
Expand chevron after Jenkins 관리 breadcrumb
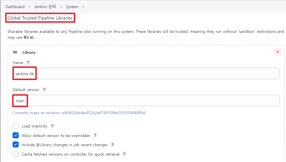pos(61,7)
